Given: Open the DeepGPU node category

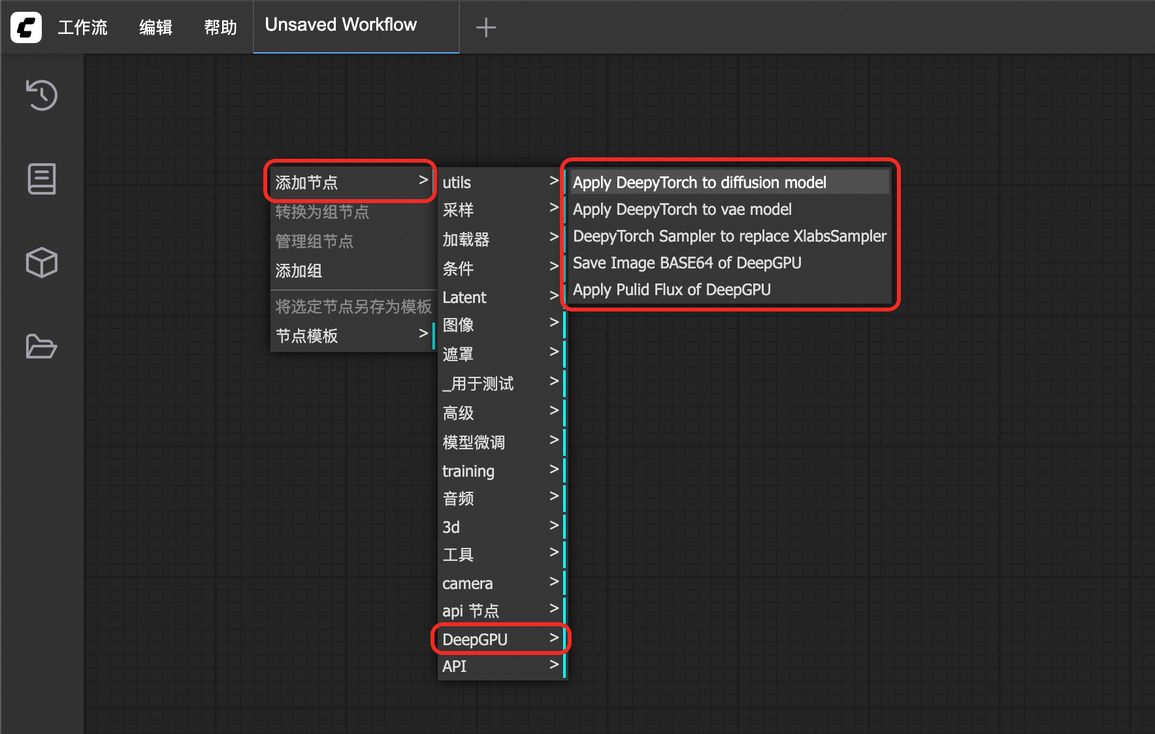Looking at the screenshot, I should 500,639.
